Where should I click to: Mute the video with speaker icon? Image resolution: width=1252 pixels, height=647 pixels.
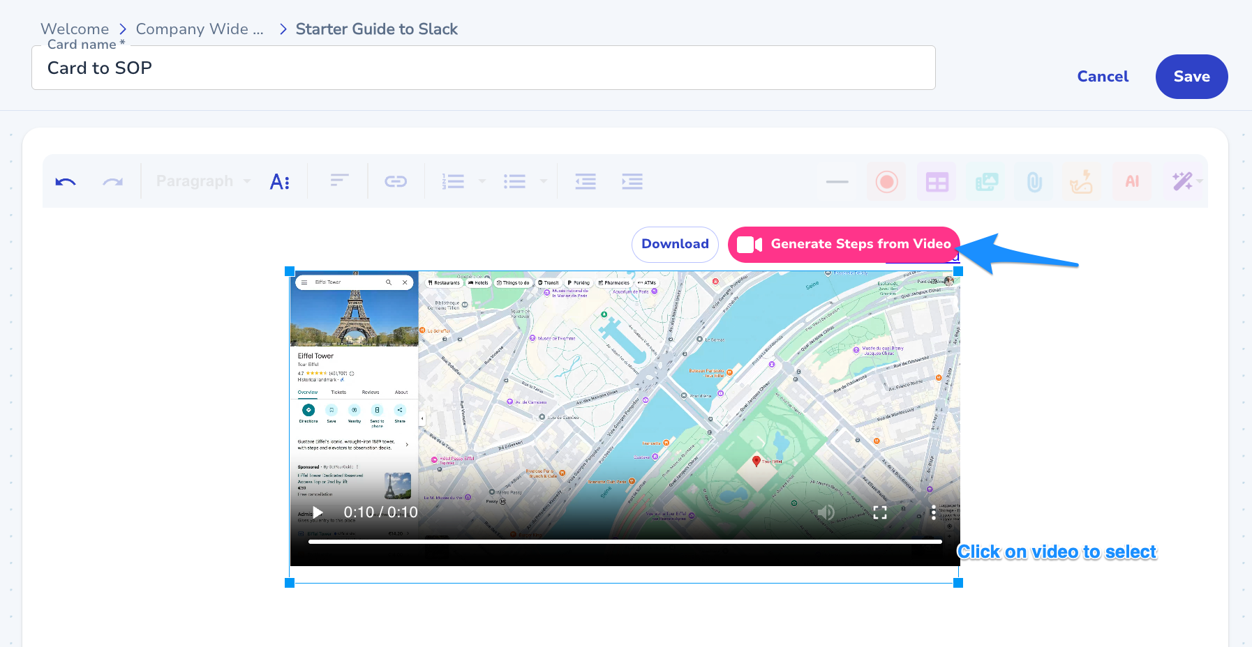(826, 512)
